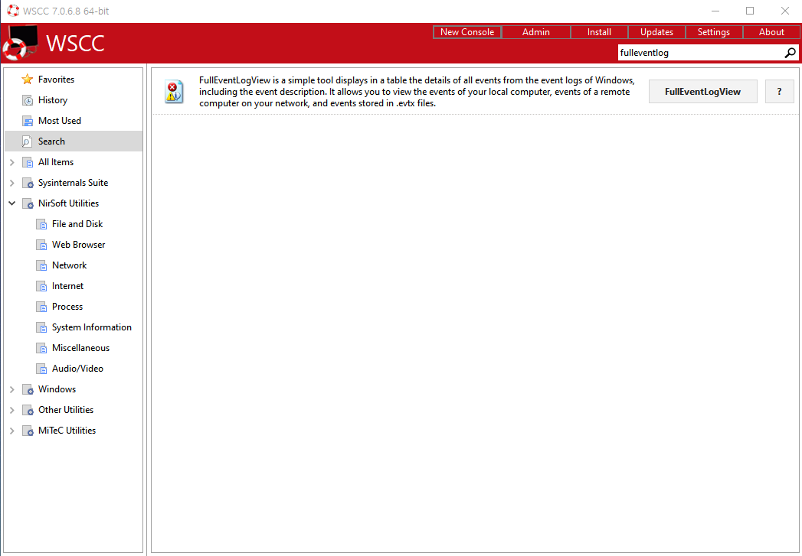Expand the Other Utilities tree node
This screenshot has height=556, width=802.
click(x=11, y=410)
